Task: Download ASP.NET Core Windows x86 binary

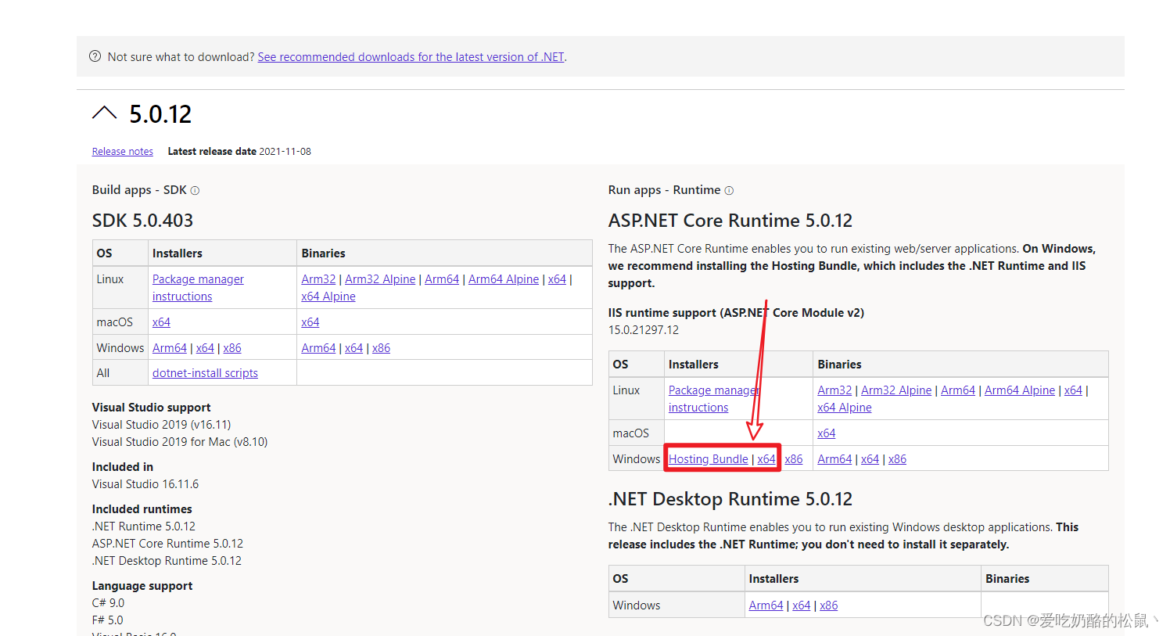Action: coord(897,459)
